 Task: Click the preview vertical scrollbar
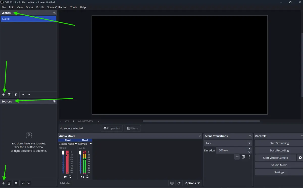click(302, 65)
